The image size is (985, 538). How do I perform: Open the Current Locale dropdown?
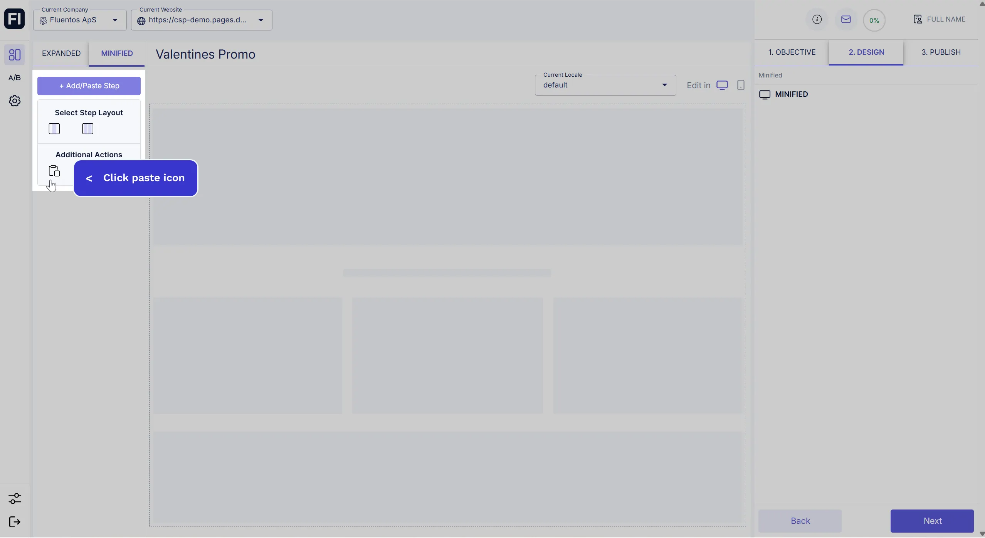[x=605, y=85]
